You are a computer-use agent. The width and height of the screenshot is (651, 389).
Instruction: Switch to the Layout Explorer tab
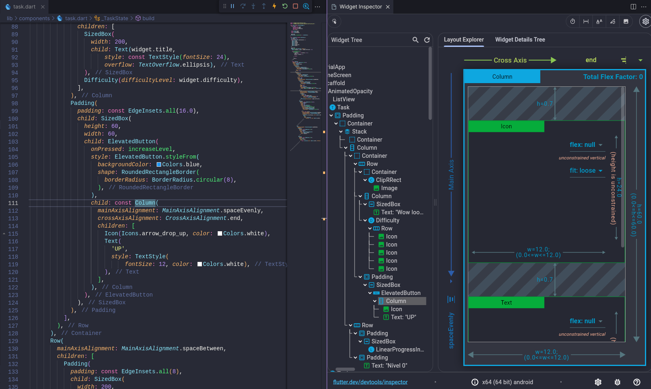pyautogui.click(x=464, y=40)
